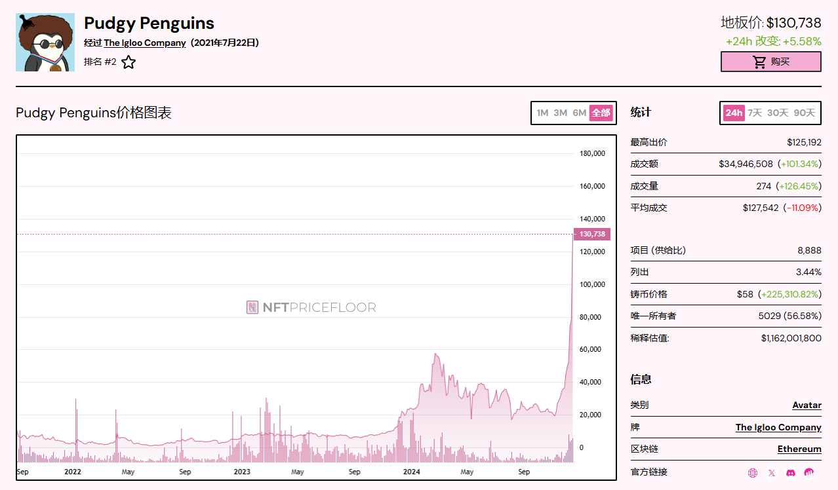The image size is (838, 490).
Task: Switch chart range to 1M
Action: pyautogui.click(x=542, y=113)
